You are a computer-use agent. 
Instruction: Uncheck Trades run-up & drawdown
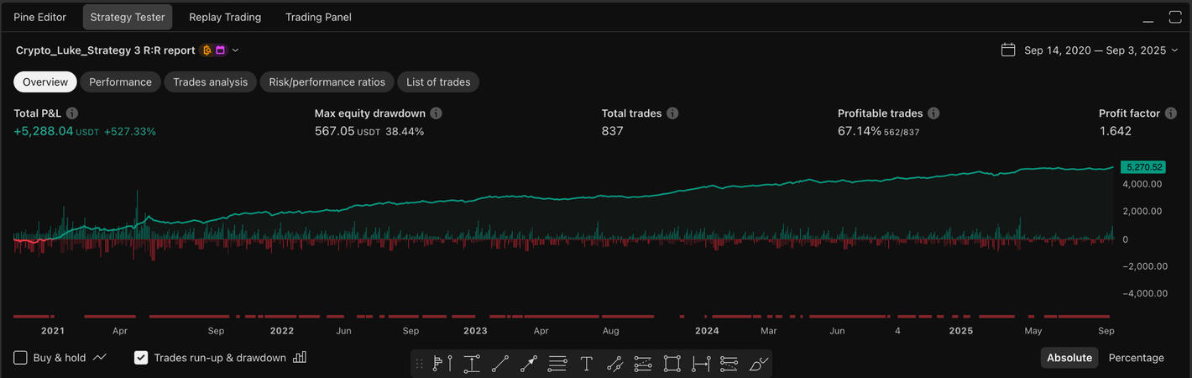coord(142,358)
